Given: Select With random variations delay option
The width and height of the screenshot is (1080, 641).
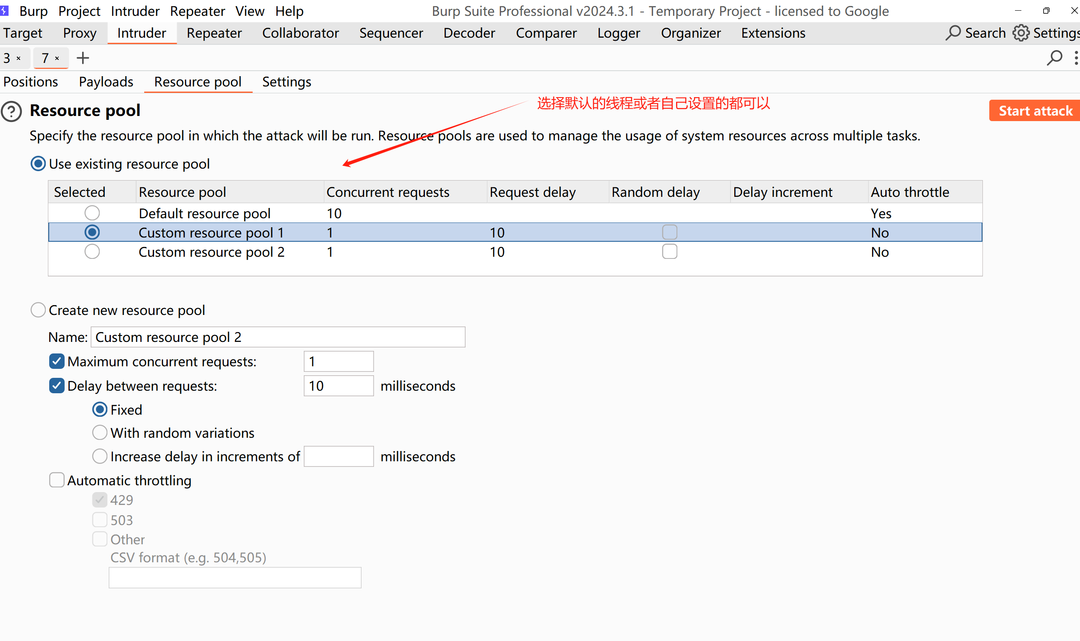Looking at the screenshot, I should [100, 433].
